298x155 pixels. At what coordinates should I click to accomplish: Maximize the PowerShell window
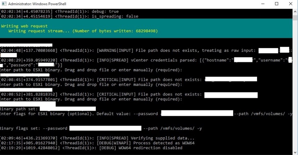(277, 4)
